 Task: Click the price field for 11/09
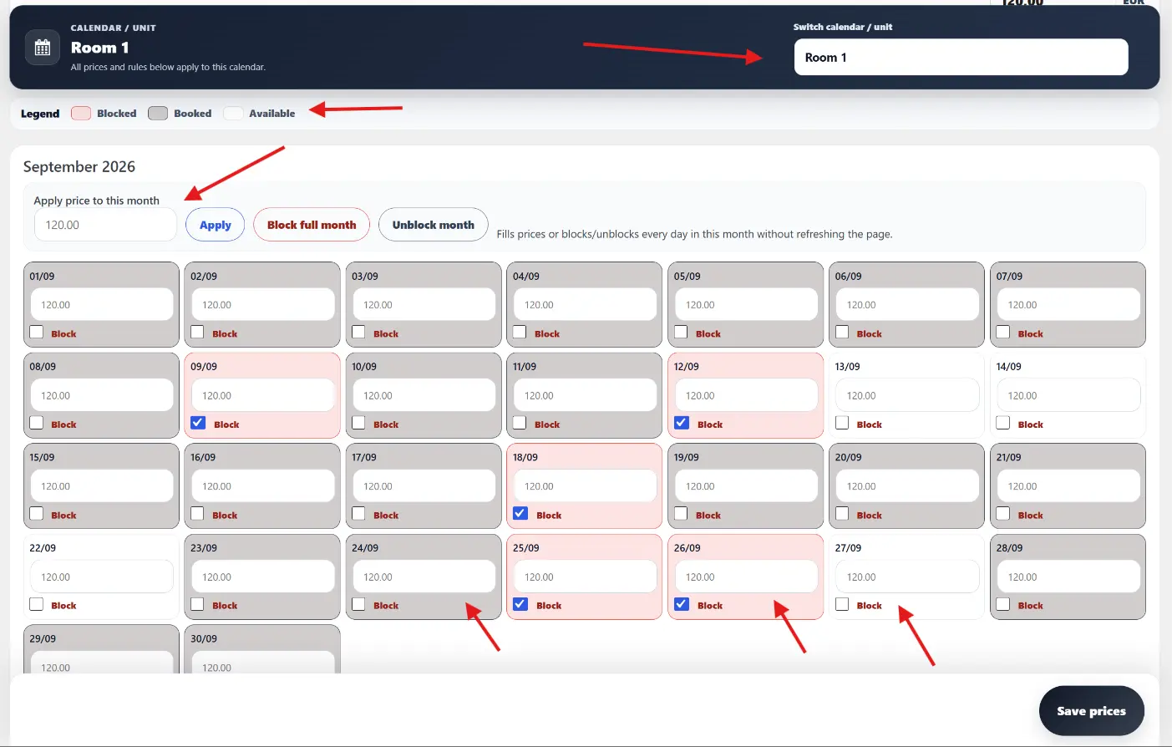click(x=585, y=395)
